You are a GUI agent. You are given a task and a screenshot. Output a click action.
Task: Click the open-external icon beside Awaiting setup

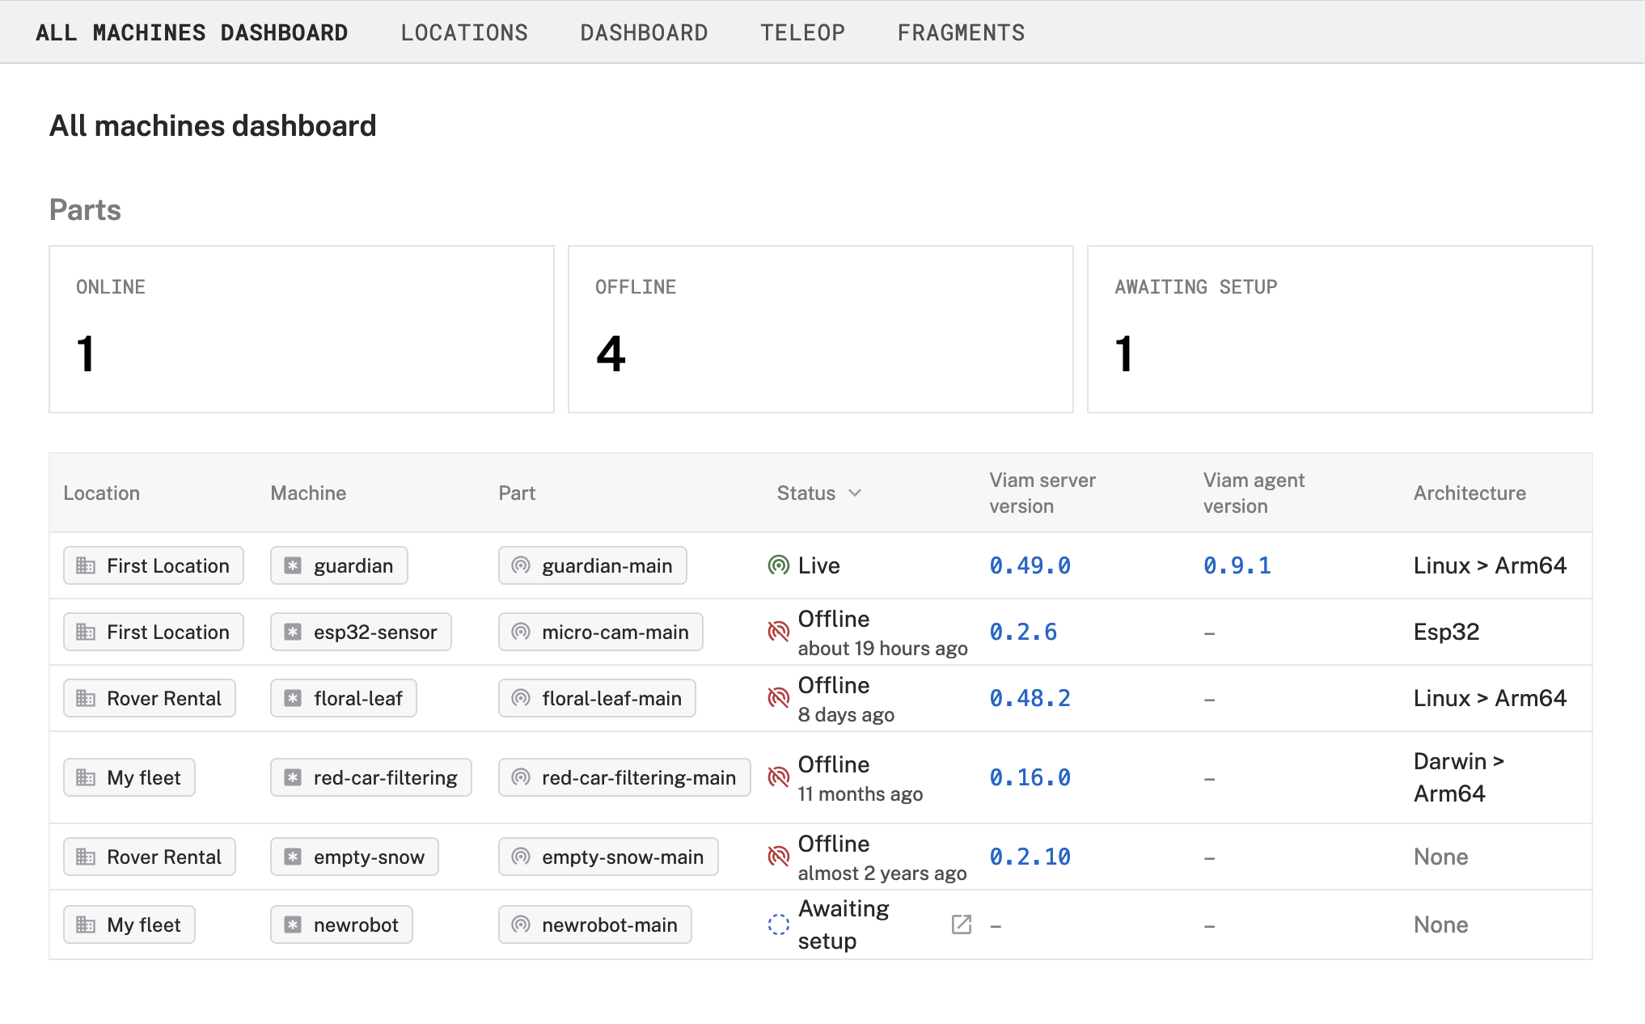pyautogui.click(x=961, y=925)
